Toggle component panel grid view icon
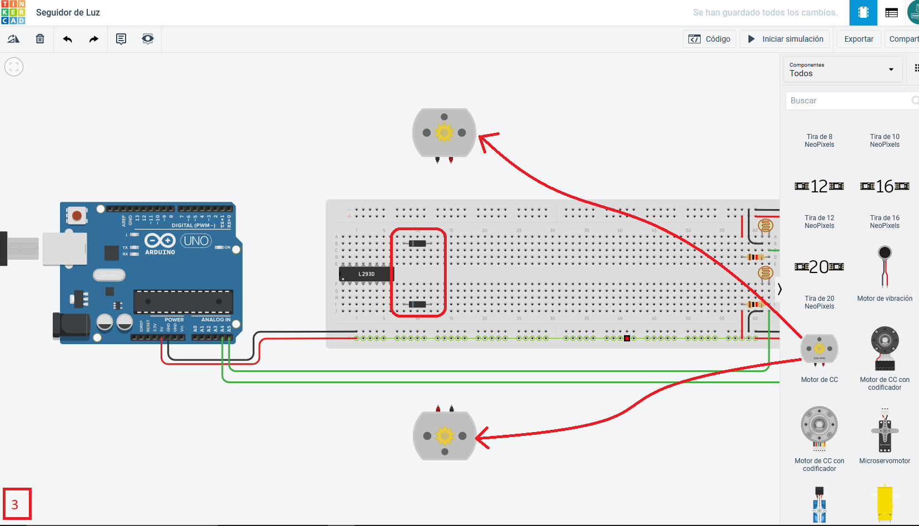Viewport: 919px width, 526px height. 916,68
